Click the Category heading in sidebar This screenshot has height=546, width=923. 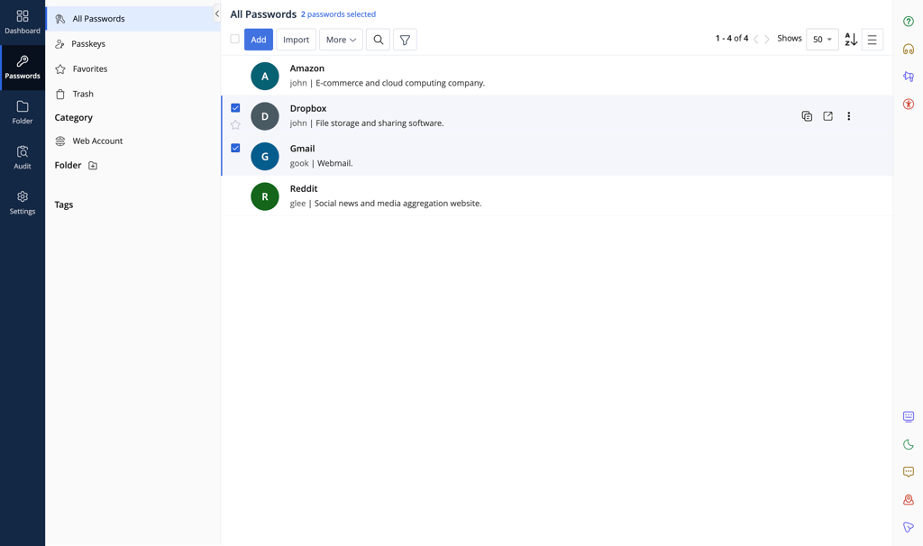tap(74, 118)
